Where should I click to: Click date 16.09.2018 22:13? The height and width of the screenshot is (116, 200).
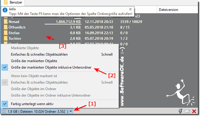point(99,33)
